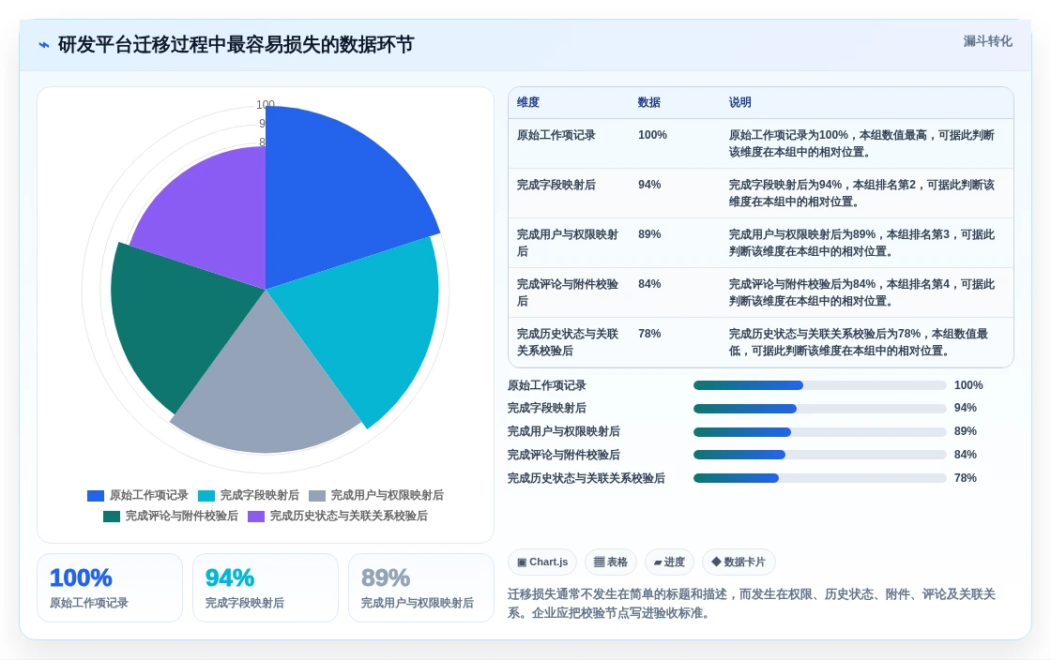The width and height of the screenshot is (1051, 660).
Task: Click description starting 原始工作项记录为100%
Action: (x=862, y=143)
